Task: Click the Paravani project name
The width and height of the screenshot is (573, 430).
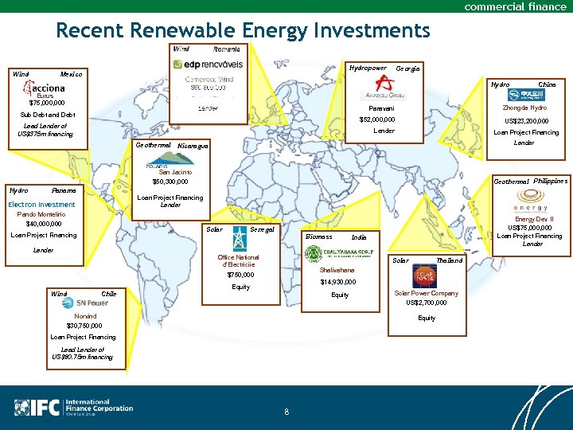Action: pos(381,108)
